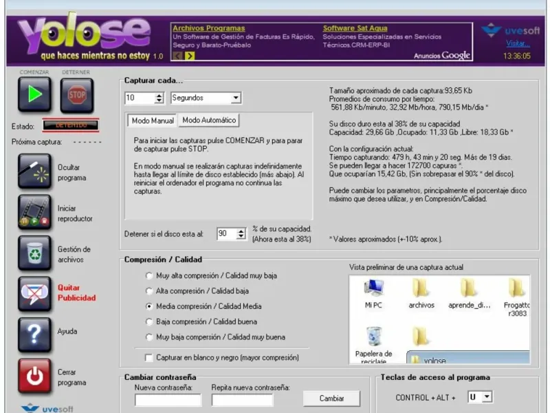Click the aprende_di... folder in the preview
550x413 pixels.
[469, 294]
